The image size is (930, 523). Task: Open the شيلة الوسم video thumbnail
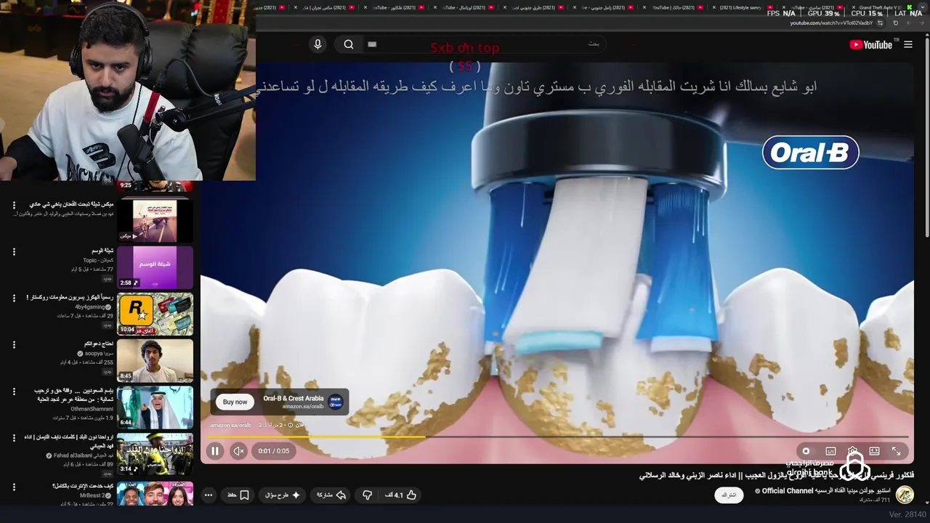(155, 267)
